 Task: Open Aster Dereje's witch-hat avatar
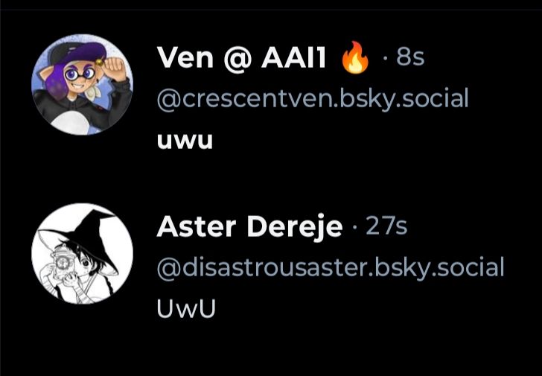click(82, 253)
